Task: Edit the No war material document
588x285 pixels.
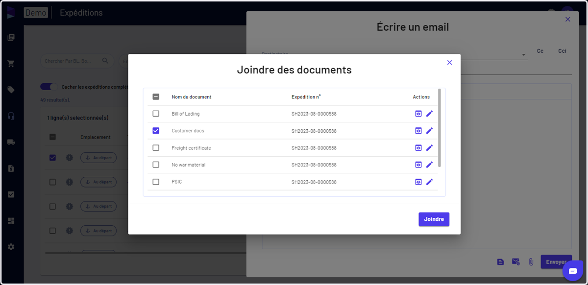Action: point(429,165)
